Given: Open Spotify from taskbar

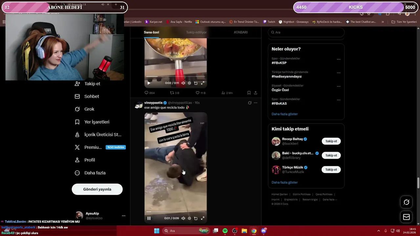Looking at the screenshot, I should tap(225, 231).
